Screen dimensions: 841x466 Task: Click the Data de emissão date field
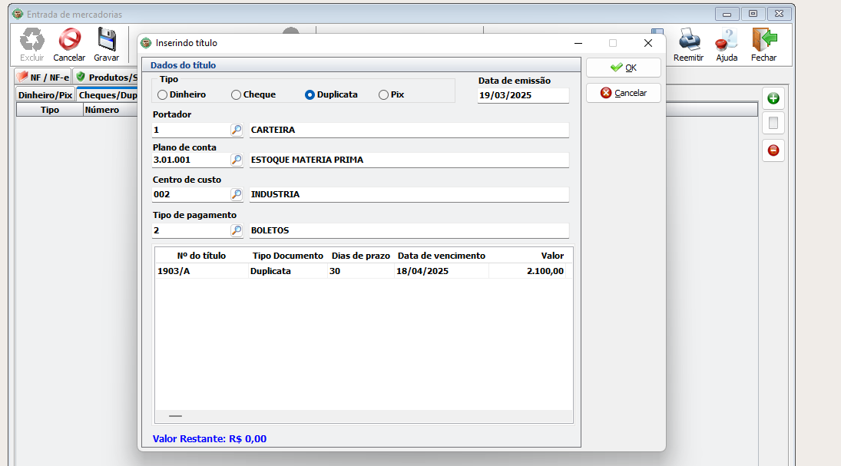click(522, 96)
